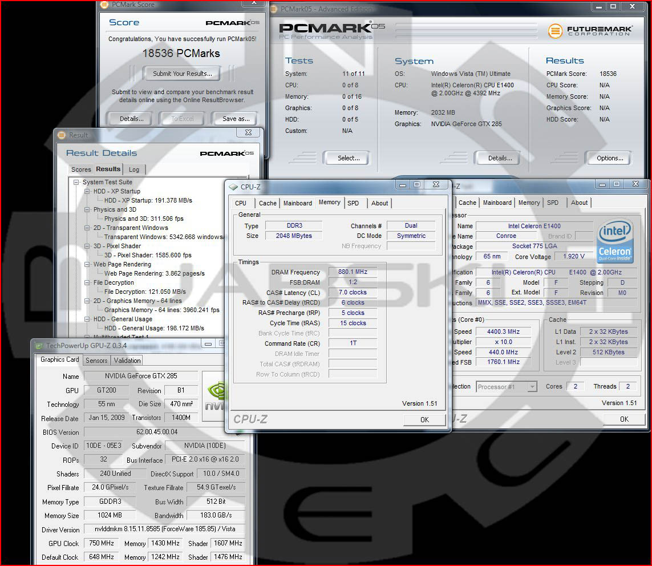Open About tab in rear CPU-Z window
652x566 pixels.
[579, 203]
